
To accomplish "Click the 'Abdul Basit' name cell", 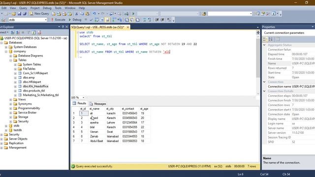I will pyautogui.click(x=97, y=141).
